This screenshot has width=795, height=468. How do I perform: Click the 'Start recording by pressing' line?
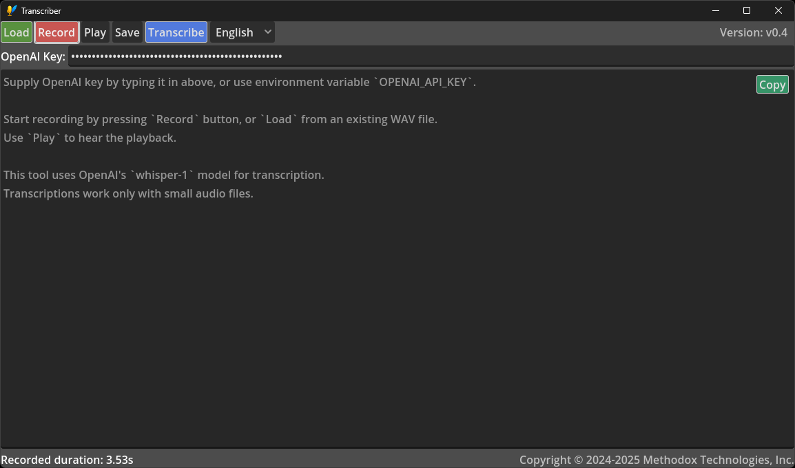coord(220,120)
